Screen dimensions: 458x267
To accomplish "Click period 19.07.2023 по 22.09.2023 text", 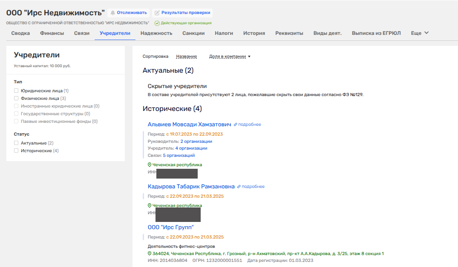I will pos(195,134).
